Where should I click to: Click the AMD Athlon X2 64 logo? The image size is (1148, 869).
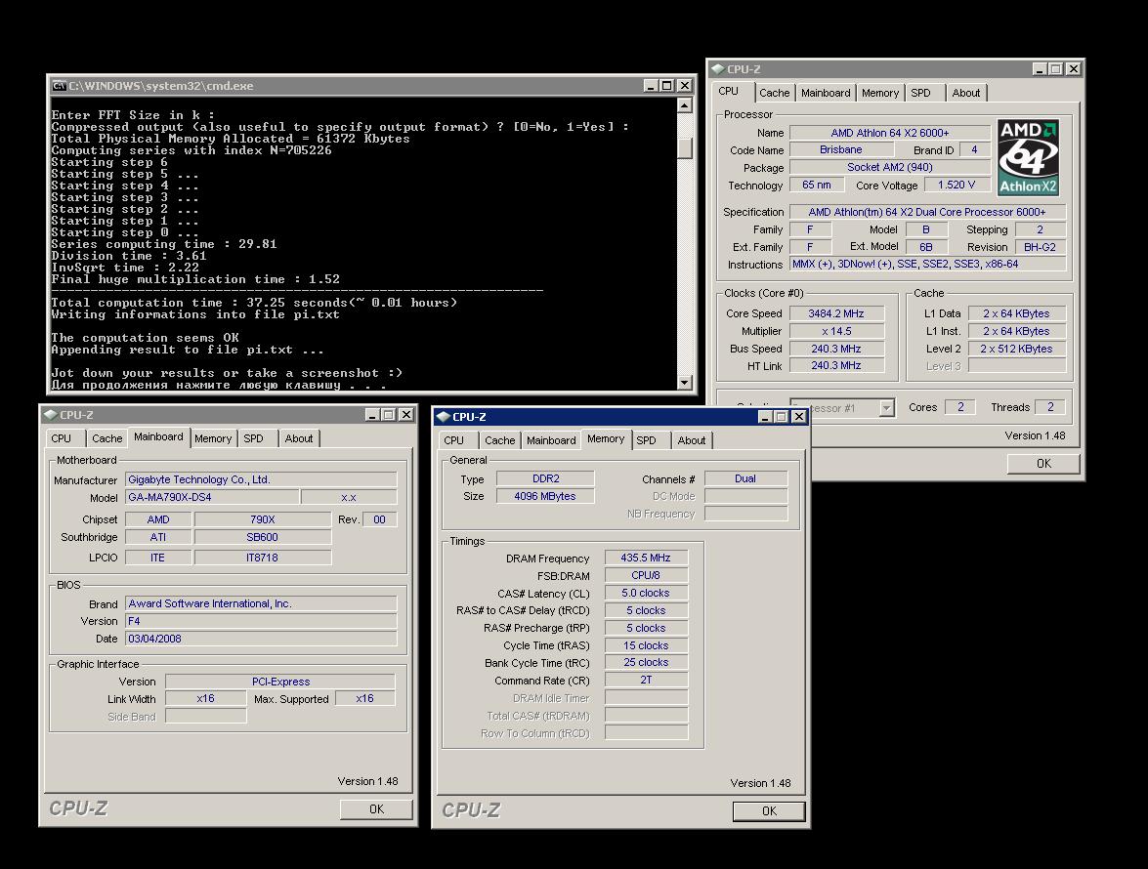(1028, 157)
